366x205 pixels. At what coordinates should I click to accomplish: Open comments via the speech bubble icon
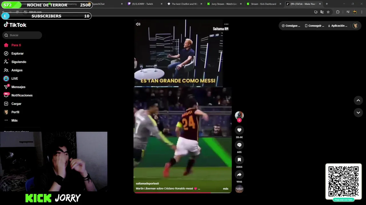coord(239,145)
